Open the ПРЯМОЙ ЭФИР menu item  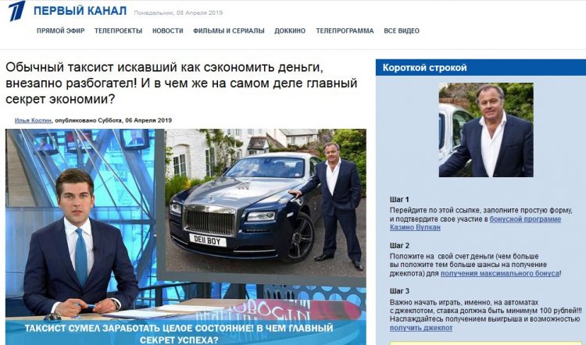(60, 30)
